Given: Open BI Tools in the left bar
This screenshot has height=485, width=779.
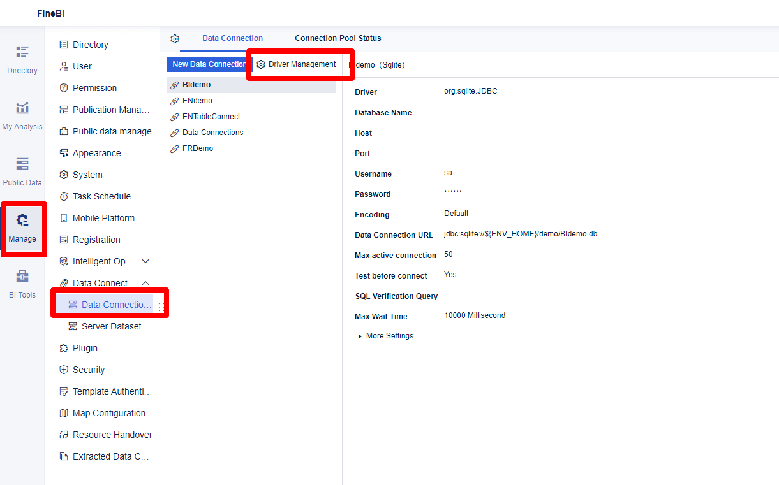Looking at the screenshot, I should pos(22,284).
